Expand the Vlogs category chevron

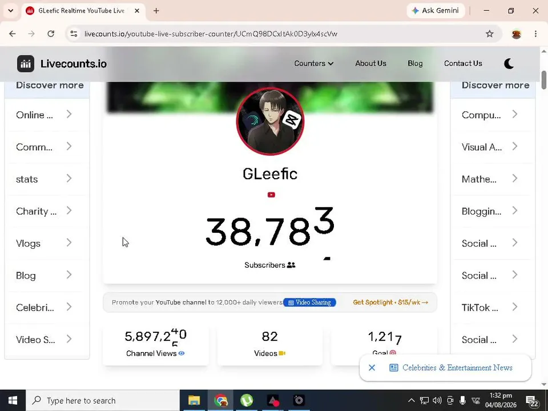[x=69, y=243]
